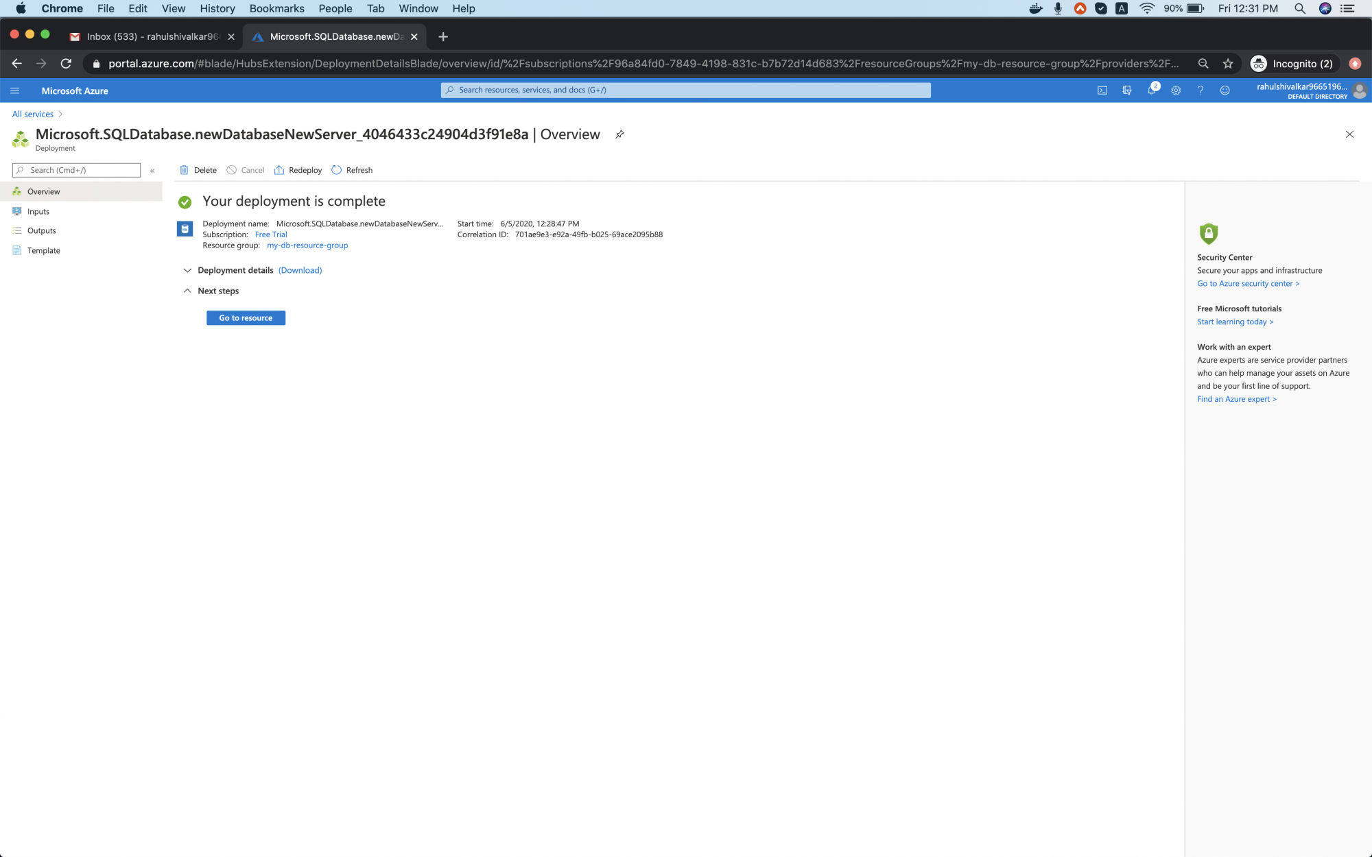Open Outputs in the sidebar
The image size is (1372, 857).
(41, 231)
